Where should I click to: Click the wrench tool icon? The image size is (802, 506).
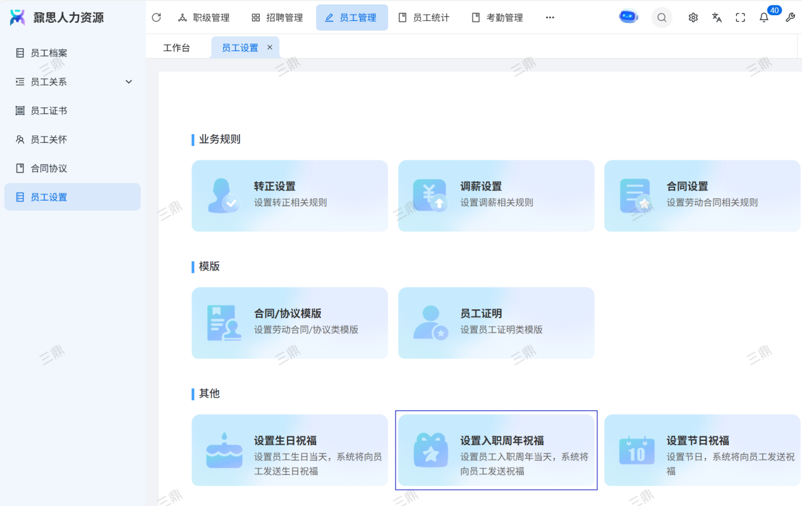tap(790, 18)
